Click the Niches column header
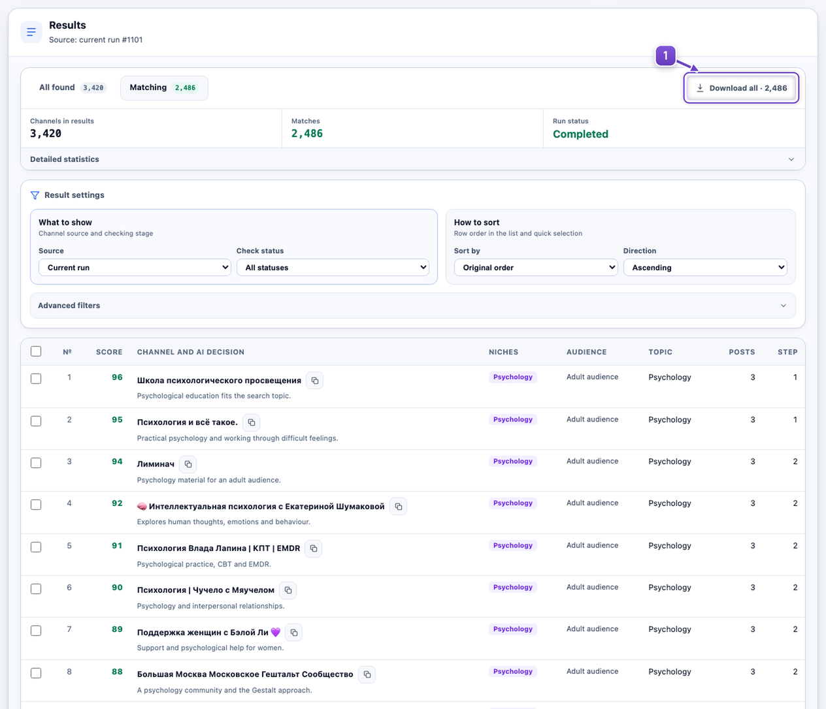The height and width of the screenshot is (709, 826). coord(503,352)
